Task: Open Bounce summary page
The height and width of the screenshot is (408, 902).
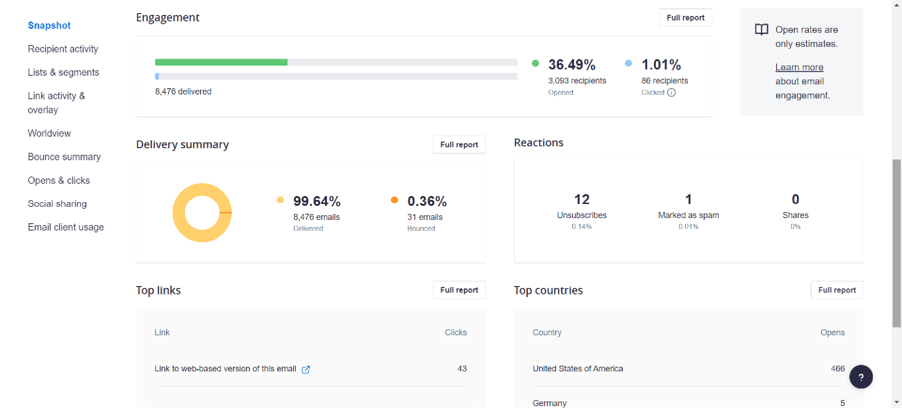Action: pos(64,157)
